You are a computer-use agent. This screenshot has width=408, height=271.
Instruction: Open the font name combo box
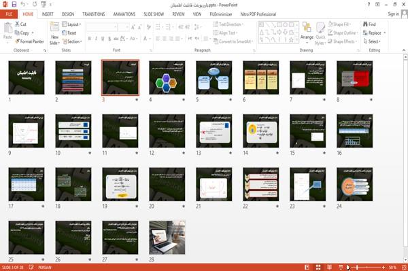pos(102,27)
